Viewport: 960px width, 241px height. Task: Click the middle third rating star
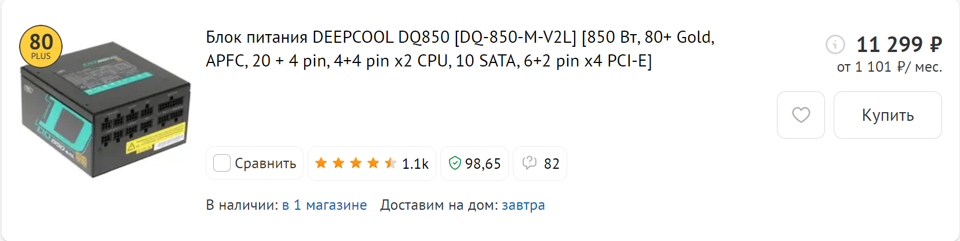point(356,163)
